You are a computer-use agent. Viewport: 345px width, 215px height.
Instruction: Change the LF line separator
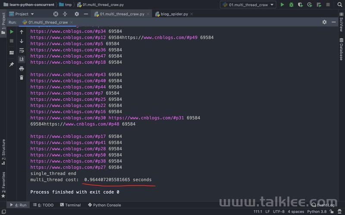coord(267,212)
